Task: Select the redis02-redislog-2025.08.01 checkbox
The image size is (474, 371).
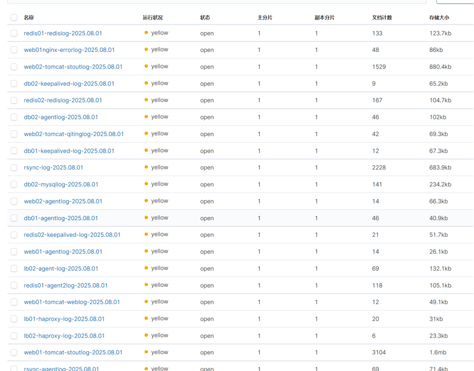Action: coord(14,100)
